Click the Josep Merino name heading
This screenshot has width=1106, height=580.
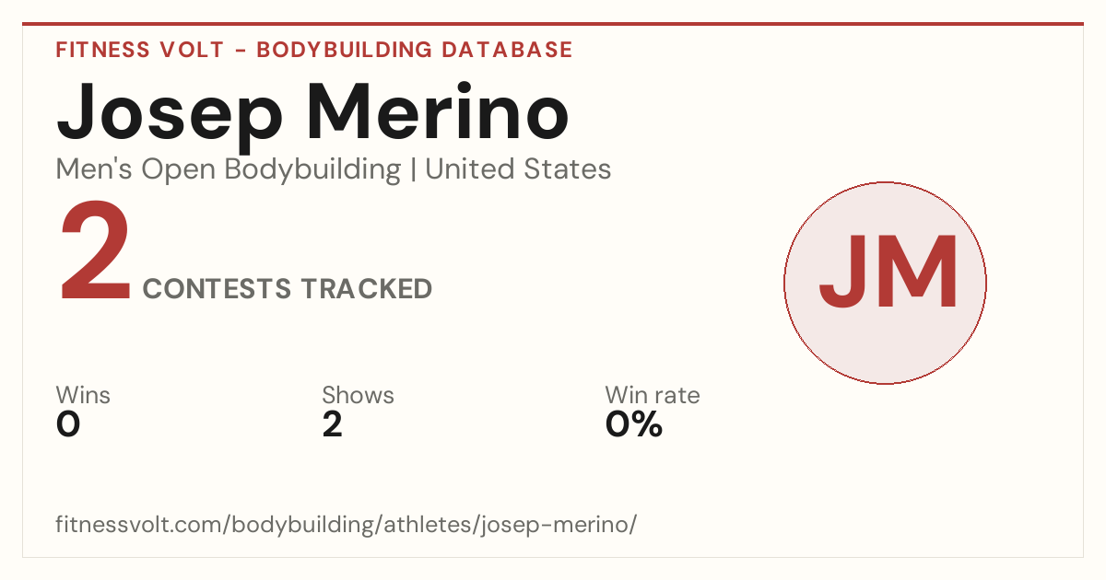coord(312,113)
